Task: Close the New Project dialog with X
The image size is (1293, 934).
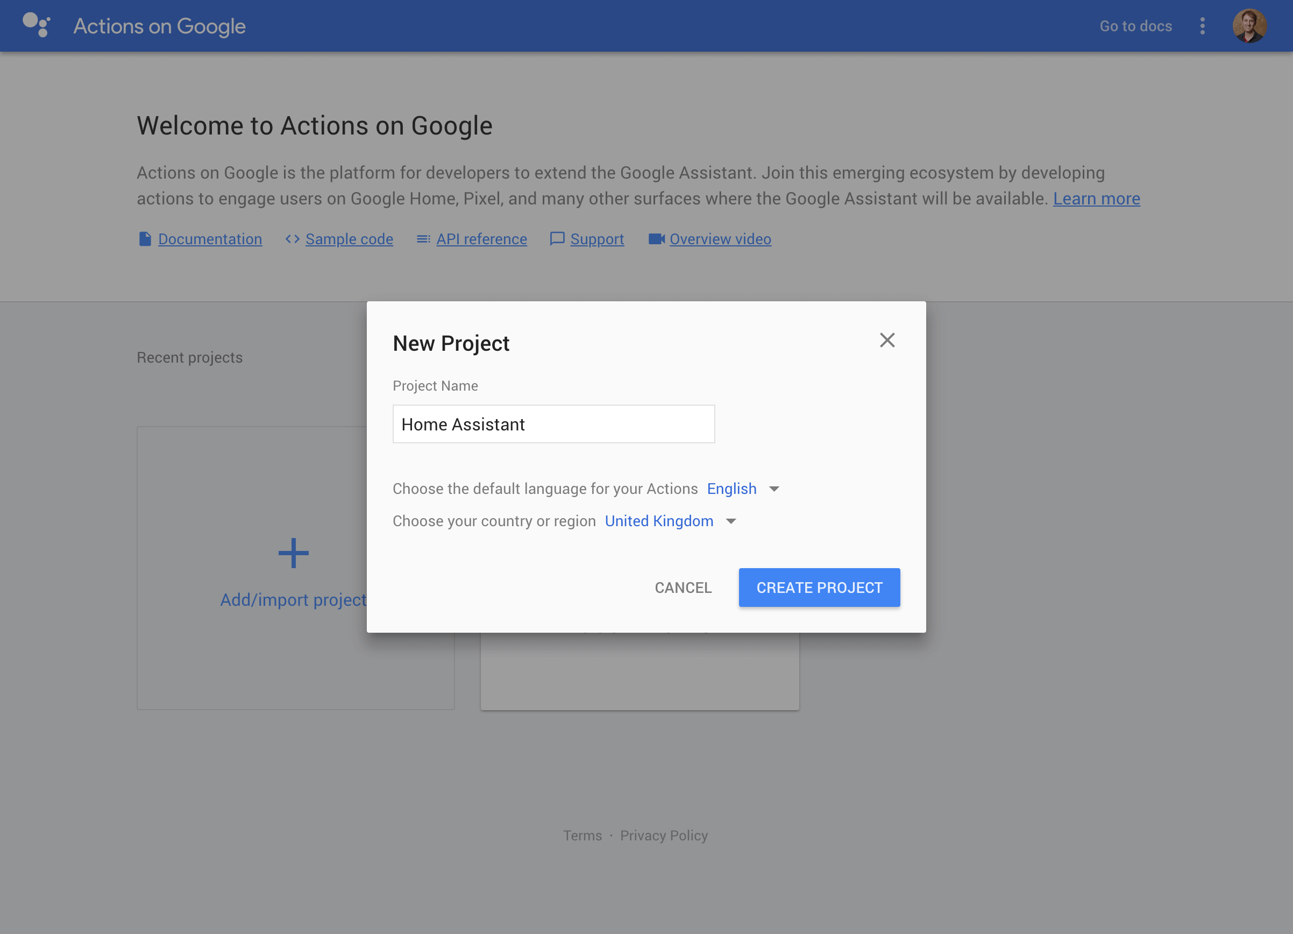Action: (x=887, y=340)
